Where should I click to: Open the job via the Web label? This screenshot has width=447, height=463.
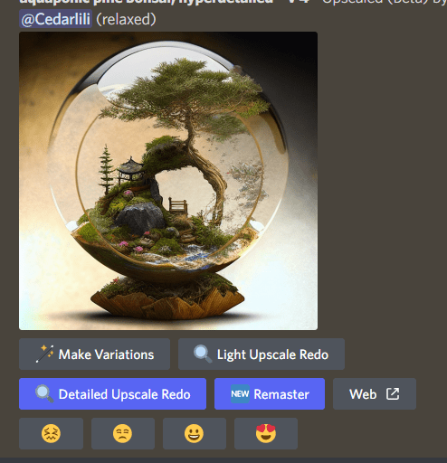(363, 394)
